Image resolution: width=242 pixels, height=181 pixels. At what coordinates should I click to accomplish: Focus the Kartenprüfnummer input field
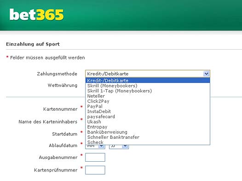click(95, 170)
